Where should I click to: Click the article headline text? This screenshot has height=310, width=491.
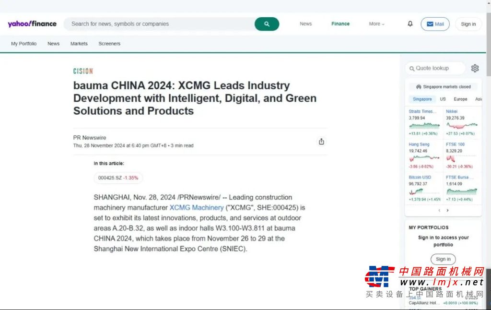pyautogui.click(x=195, y=98)
